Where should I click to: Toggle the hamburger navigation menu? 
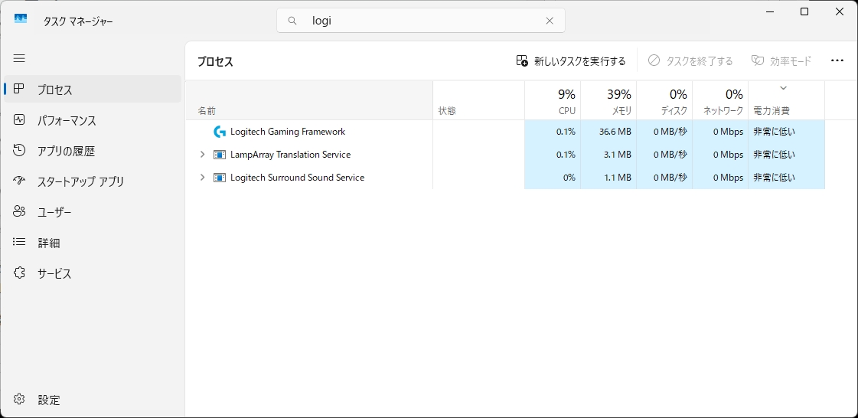(19, 58)
